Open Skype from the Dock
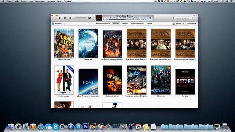 pyautogui.click(x=55, y=126)
